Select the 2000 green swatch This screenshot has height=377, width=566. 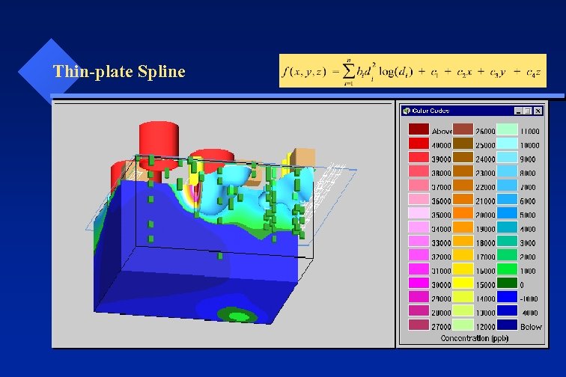(x=507, y=255)
